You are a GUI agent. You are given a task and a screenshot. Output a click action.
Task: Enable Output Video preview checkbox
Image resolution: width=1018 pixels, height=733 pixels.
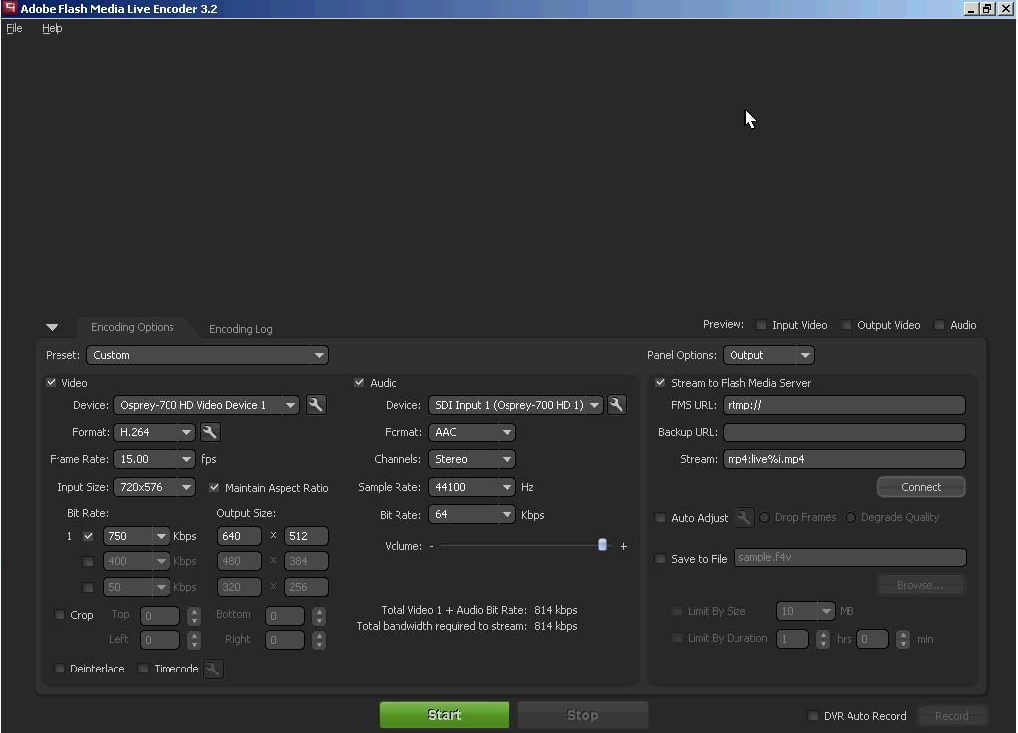847,325
